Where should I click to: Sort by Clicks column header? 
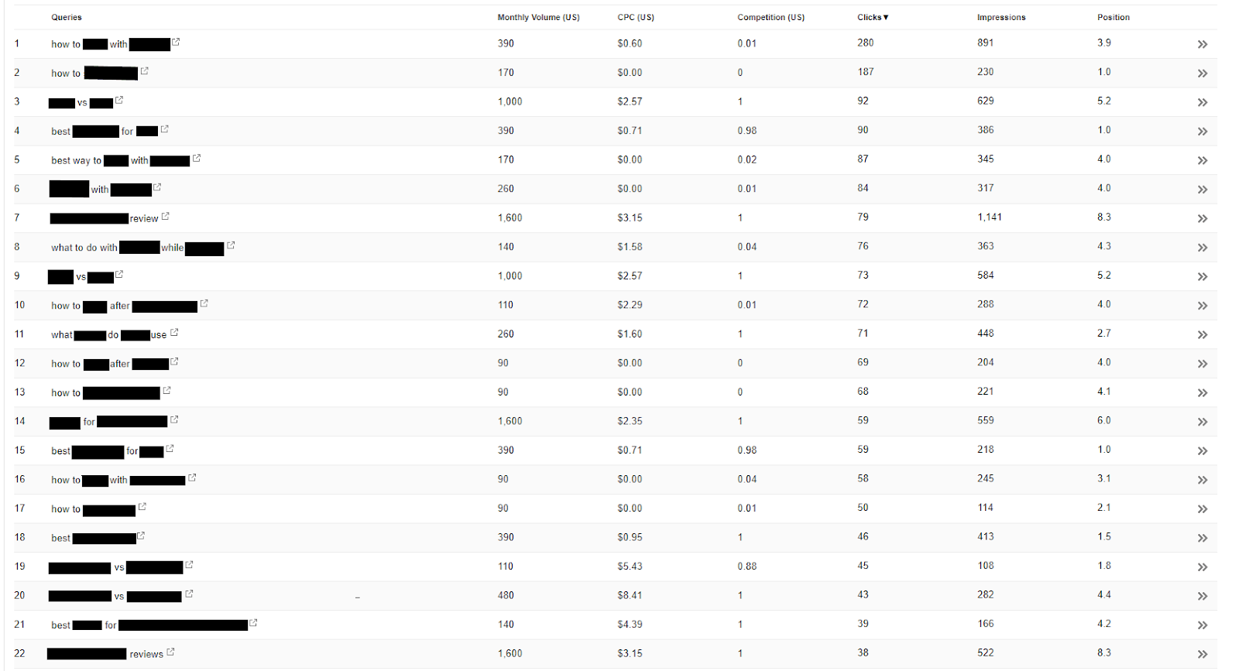(x=873, y=17)
